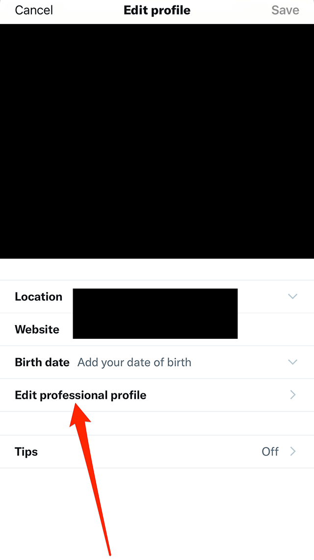Image resolution: width=314 pixels, height=560 pixels.
Task: Open Tips settings via its chevron
Action: click(x=292, y=451)
